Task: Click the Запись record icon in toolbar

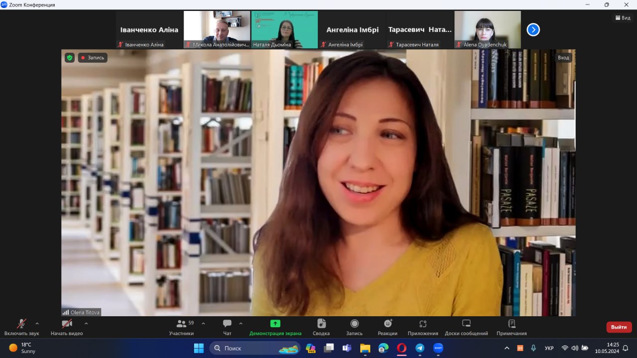Action: click(x=354, y=327)
